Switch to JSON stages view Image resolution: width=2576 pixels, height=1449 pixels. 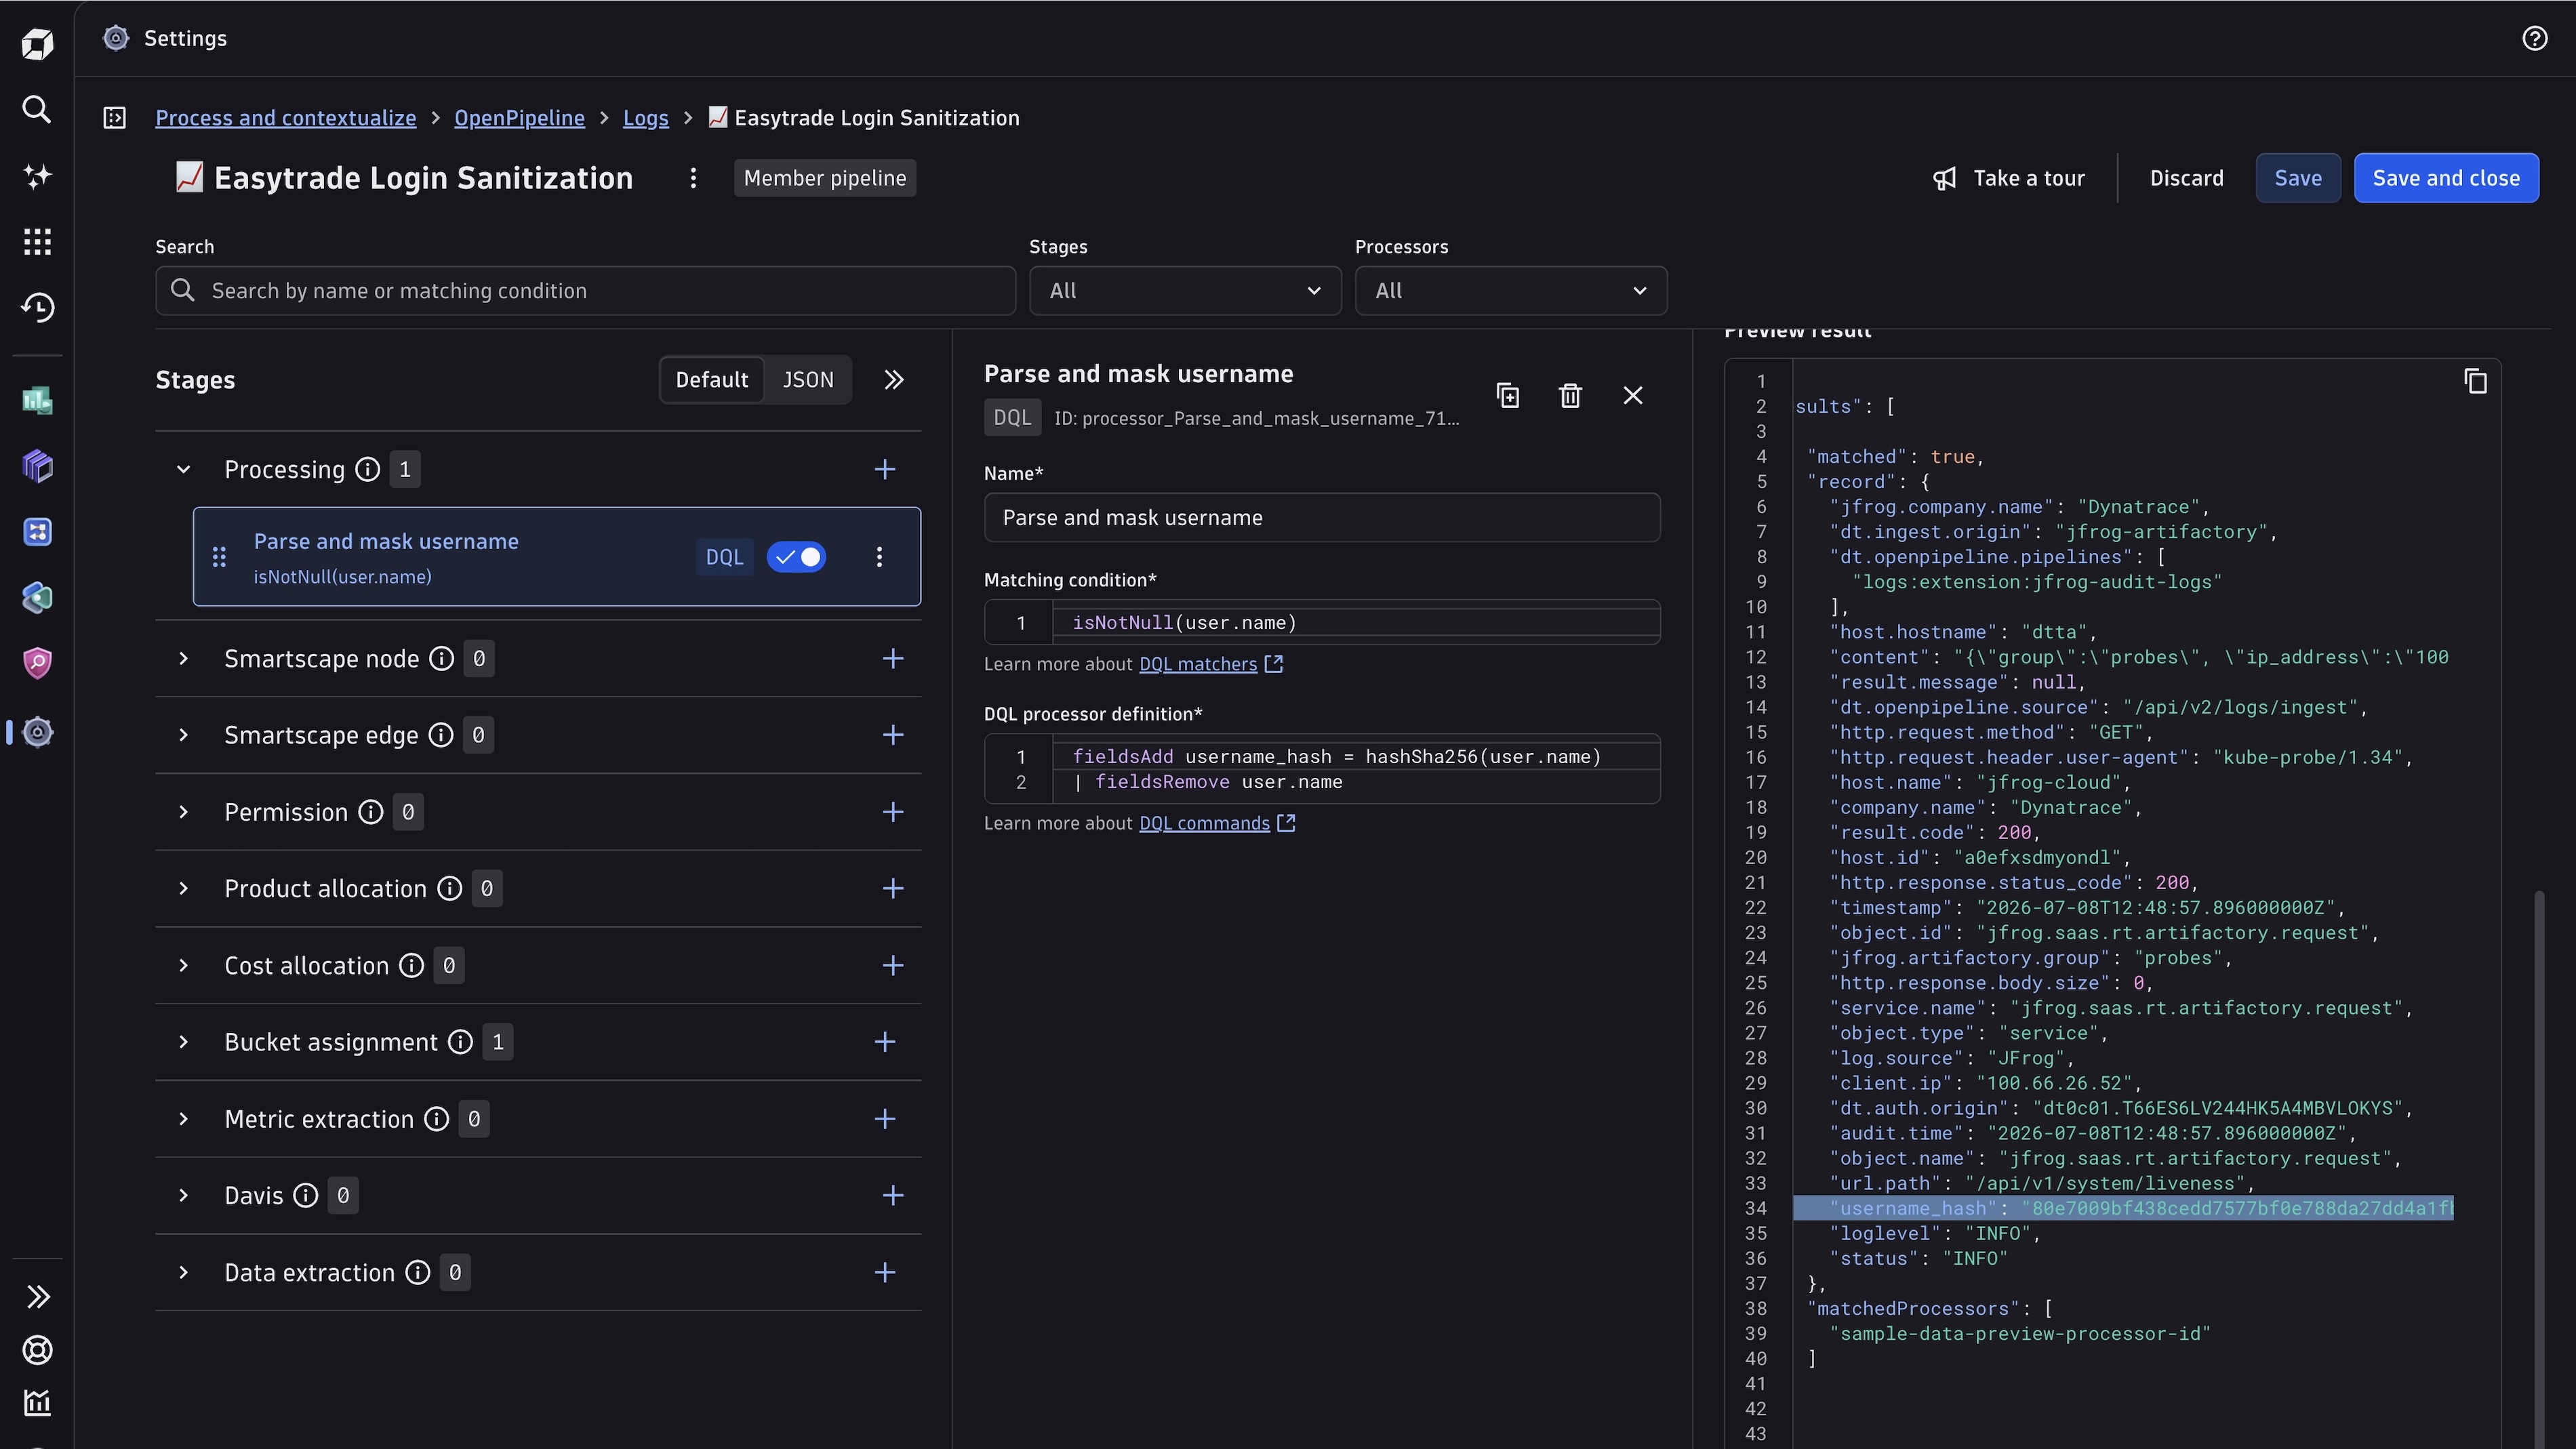(807, 380)
